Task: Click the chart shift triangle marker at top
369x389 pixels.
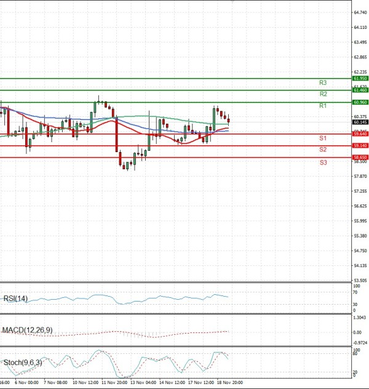Action: point(232,2)
